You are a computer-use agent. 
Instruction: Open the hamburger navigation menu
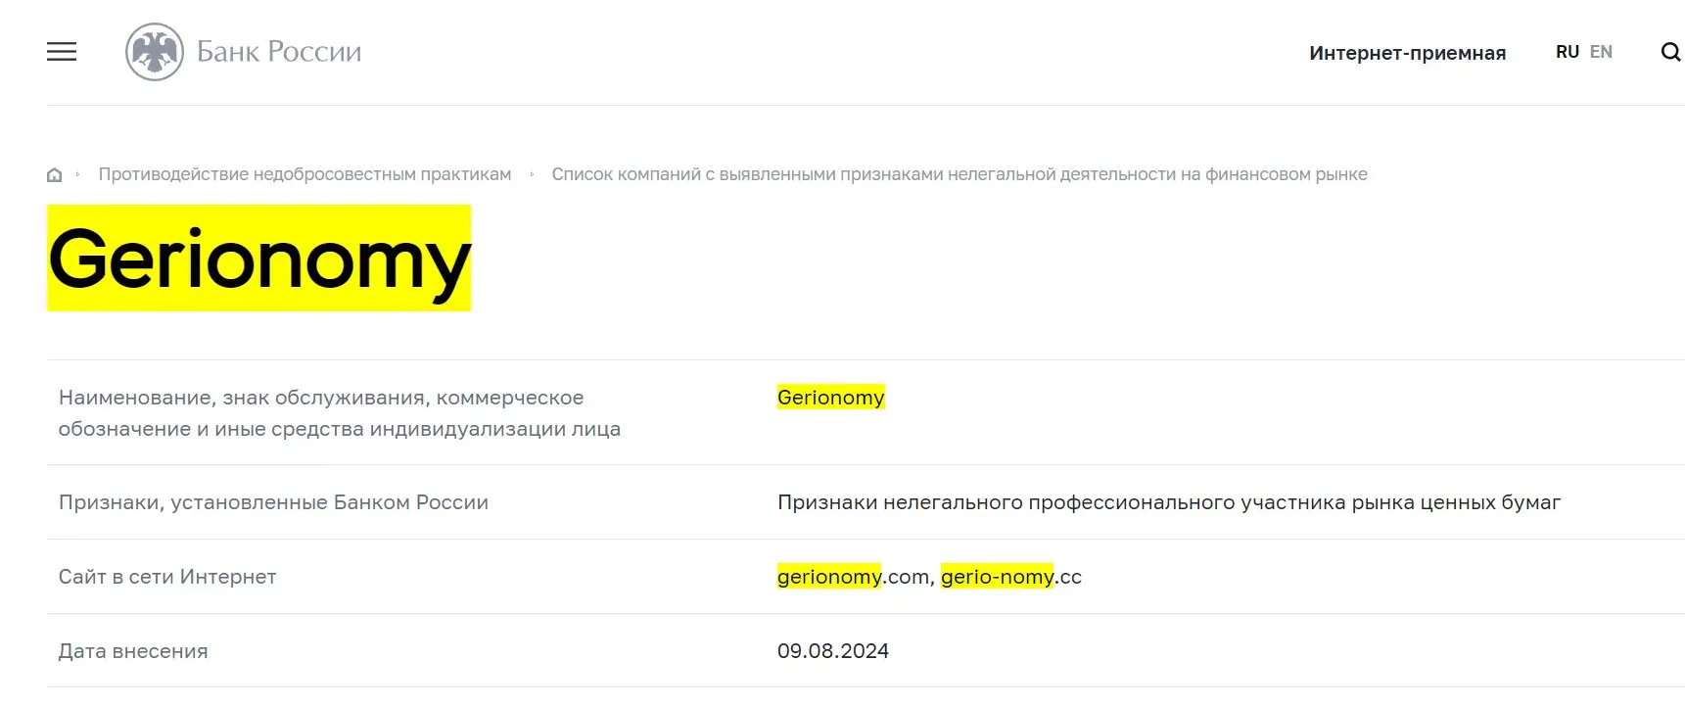[x=62, y=51]
